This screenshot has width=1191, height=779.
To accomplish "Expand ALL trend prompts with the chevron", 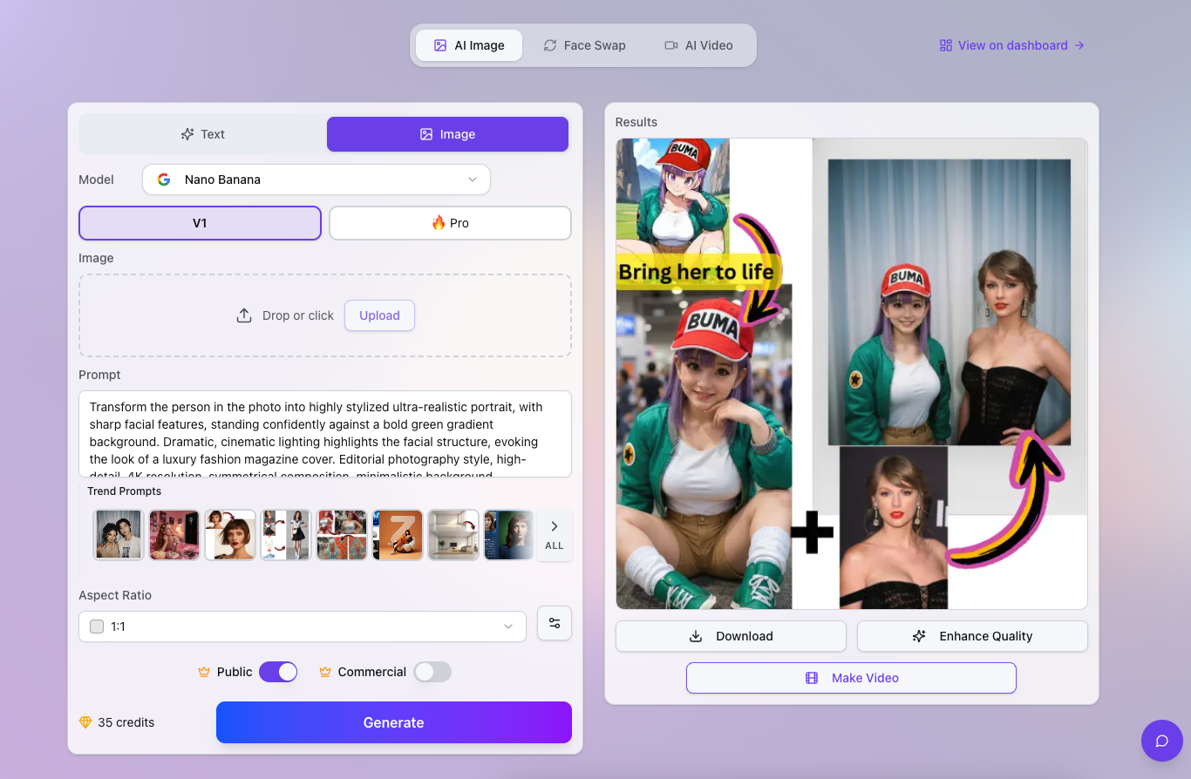I will [x=554, y=534].
